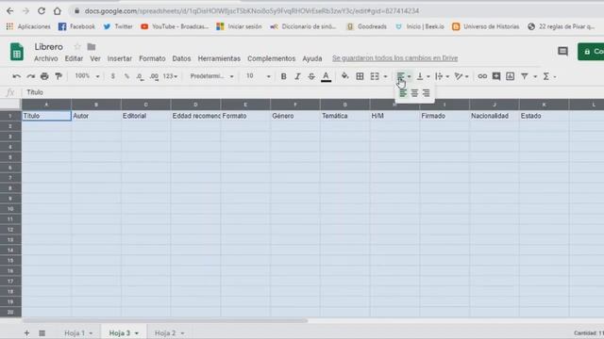Select center align option
This screenshot has height=339, width=604.
pos(414,93)
